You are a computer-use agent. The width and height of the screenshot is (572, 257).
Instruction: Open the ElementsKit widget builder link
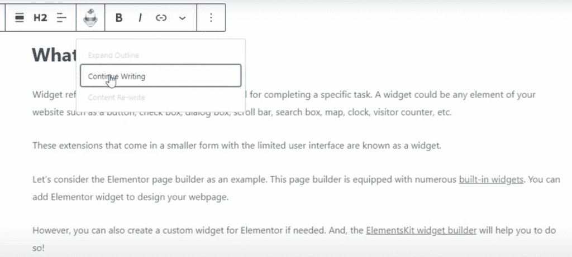pyautogui.click(x=421, y=230)
